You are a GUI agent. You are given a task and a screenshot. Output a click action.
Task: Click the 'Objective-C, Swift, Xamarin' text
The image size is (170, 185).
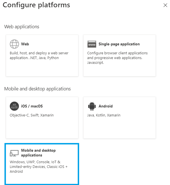click(32, 115)
